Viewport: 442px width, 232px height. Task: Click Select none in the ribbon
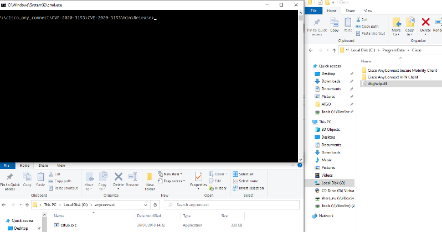click(x=246, y=181)
